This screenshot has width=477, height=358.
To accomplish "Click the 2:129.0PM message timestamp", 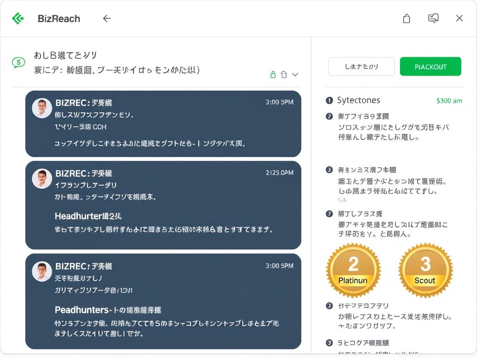I will coord(279,172).
